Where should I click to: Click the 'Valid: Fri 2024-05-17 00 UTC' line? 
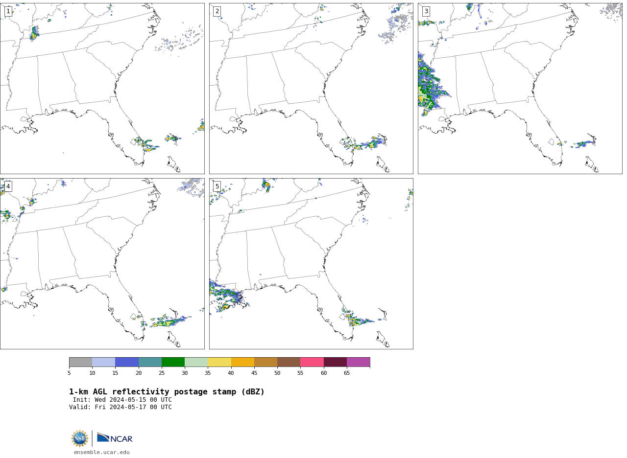pos(121,407)
